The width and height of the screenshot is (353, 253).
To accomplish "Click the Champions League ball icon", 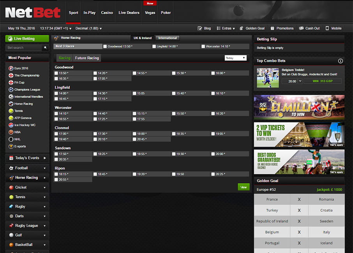I will [x=11, y=90].
